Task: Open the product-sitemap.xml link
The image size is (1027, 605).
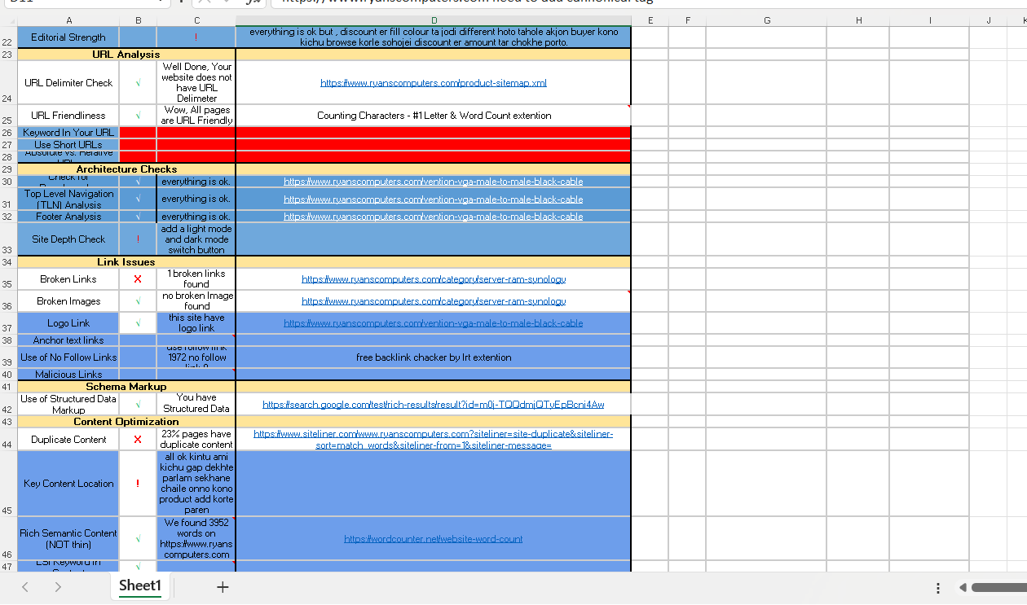Action: coord(433,83)
